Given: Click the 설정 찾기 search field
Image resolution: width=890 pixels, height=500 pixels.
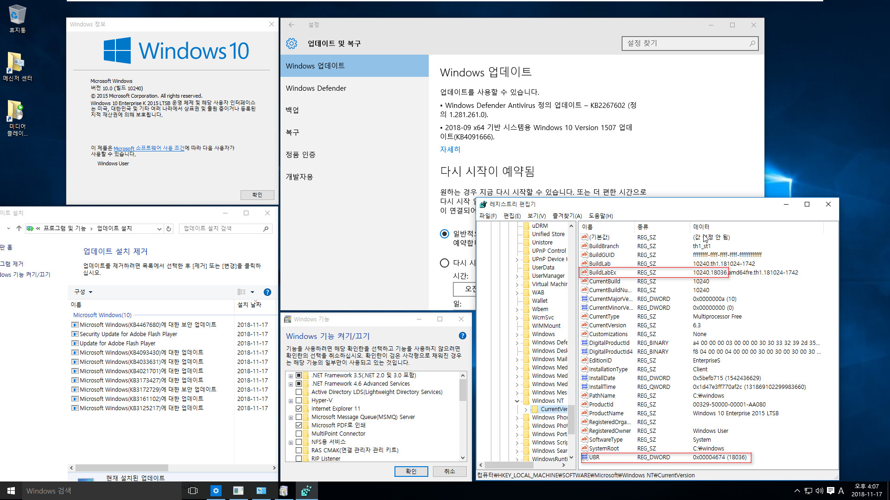Looking at the screenshot, I should coord(690,44).
